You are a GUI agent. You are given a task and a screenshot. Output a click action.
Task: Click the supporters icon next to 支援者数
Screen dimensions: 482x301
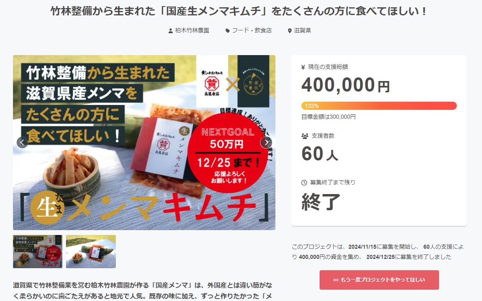pyautogui.click(x=305, y=136)
